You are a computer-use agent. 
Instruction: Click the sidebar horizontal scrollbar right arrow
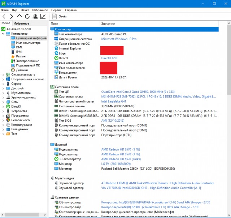[45, 214]
